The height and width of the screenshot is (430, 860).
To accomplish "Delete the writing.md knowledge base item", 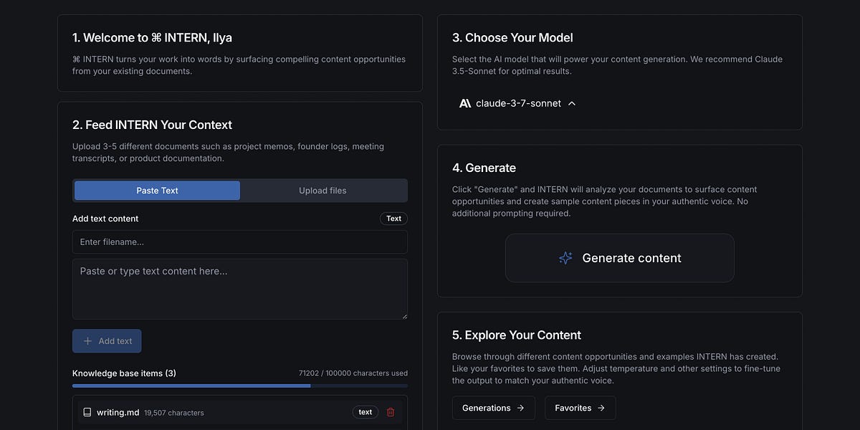I will pos(391,412).
